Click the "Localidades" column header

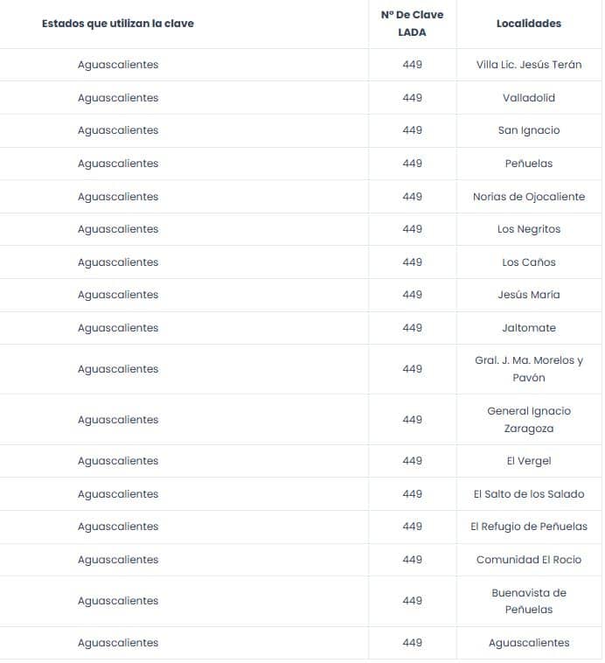(528, 24)
